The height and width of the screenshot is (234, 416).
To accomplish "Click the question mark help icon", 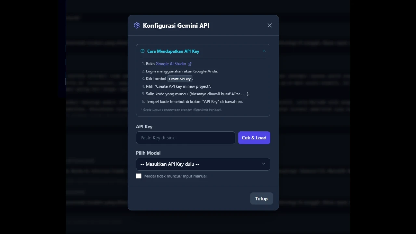I will click(x=142, y=51).
